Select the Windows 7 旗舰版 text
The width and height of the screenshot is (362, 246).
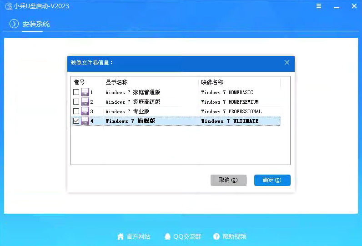pos(131,121)
